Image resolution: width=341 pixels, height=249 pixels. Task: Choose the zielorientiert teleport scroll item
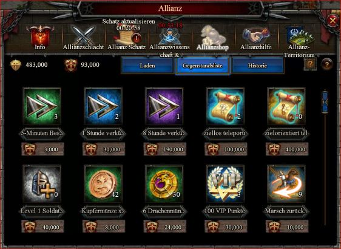click(x=286, y=106)
